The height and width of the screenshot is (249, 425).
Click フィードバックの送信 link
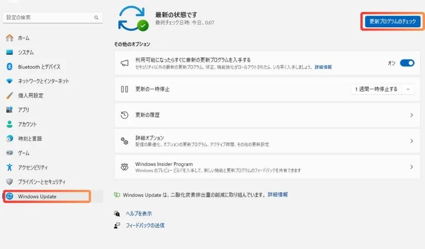(x=145, y=225)
